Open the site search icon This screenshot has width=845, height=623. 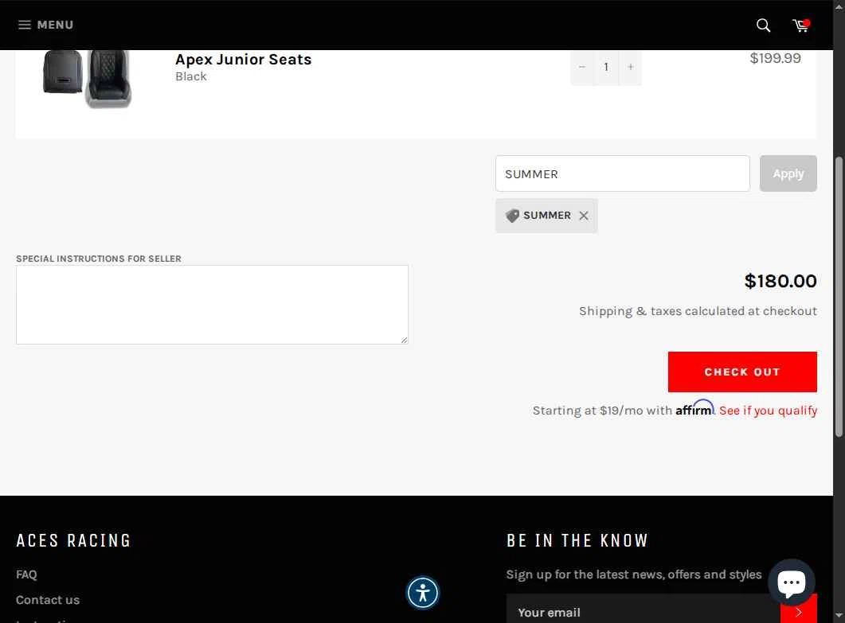763,25
